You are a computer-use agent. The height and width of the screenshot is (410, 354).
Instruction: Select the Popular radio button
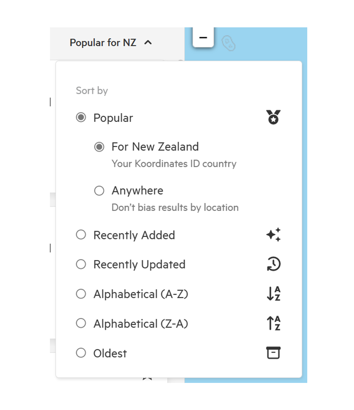click(81, 117)
